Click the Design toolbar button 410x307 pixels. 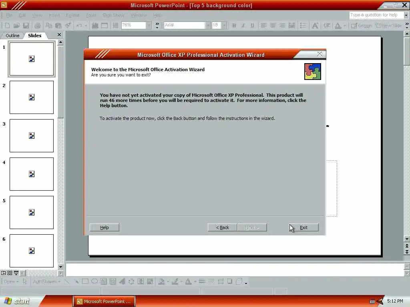(x=362, y=25)
